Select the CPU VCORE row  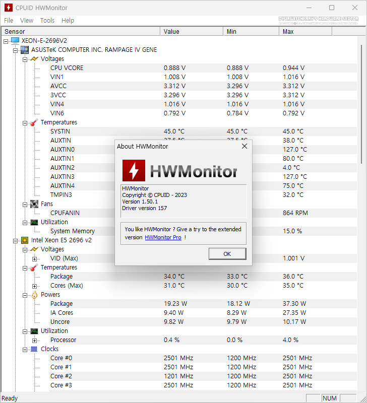203,68
